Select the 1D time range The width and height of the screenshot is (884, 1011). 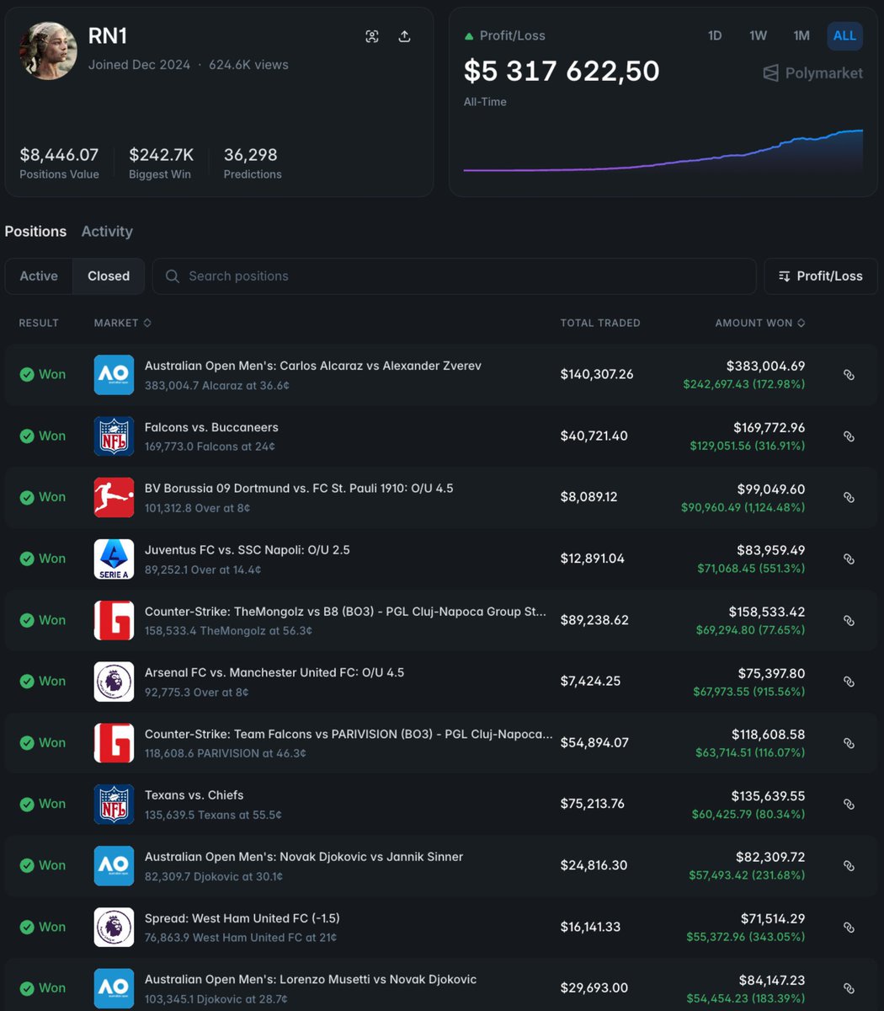pos(715,35)
